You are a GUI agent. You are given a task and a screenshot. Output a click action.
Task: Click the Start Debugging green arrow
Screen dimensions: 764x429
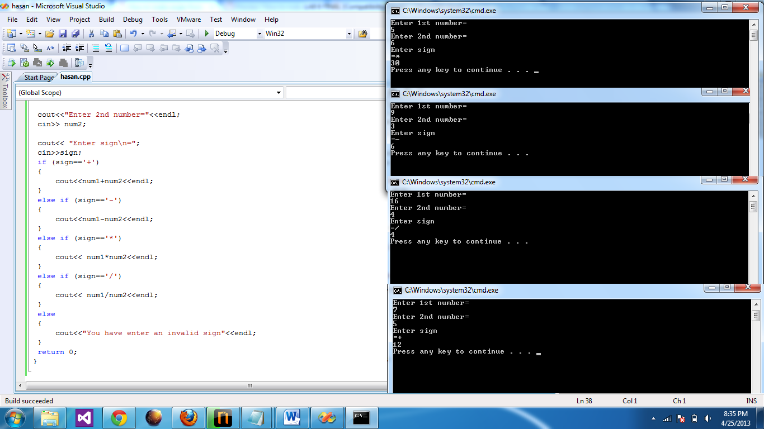(206, 34)
